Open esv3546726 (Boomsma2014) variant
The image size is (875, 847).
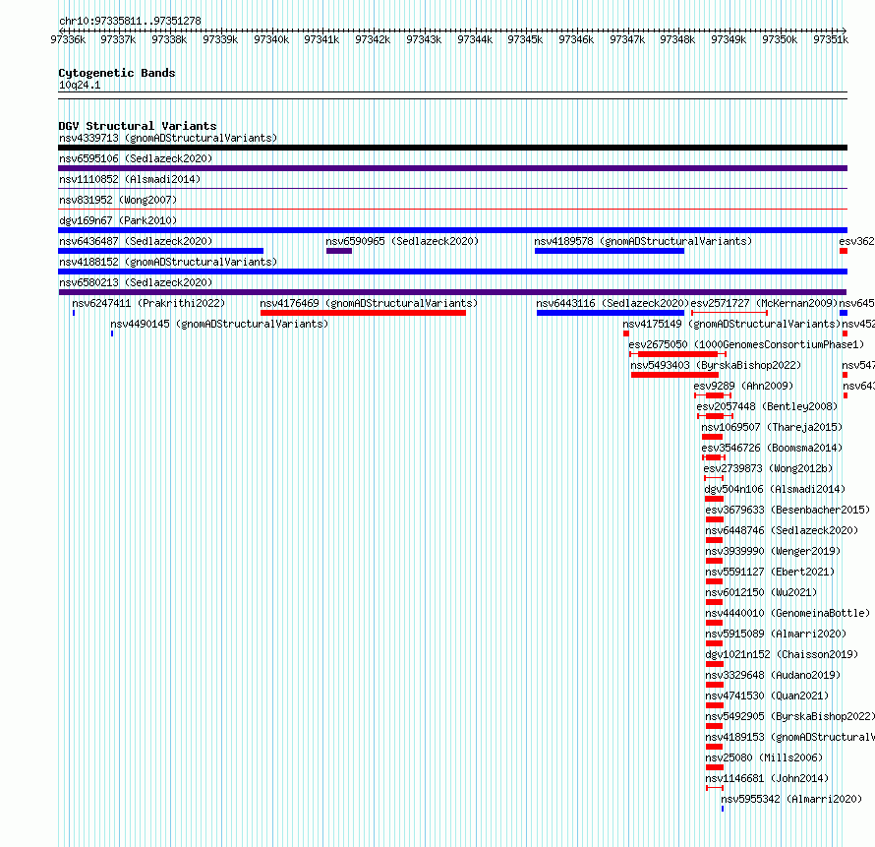[772, 448]
